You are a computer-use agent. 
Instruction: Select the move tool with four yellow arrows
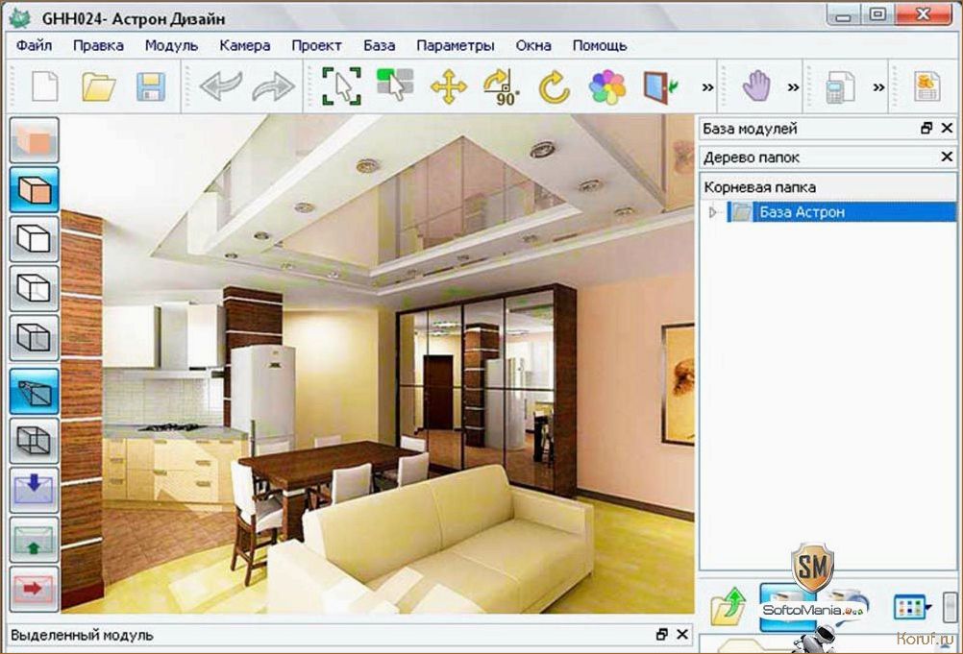[448, 87]
